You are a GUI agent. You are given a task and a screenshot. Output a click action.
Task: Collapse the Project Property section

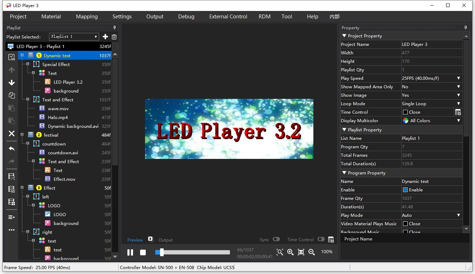click(x=344, y=36)
